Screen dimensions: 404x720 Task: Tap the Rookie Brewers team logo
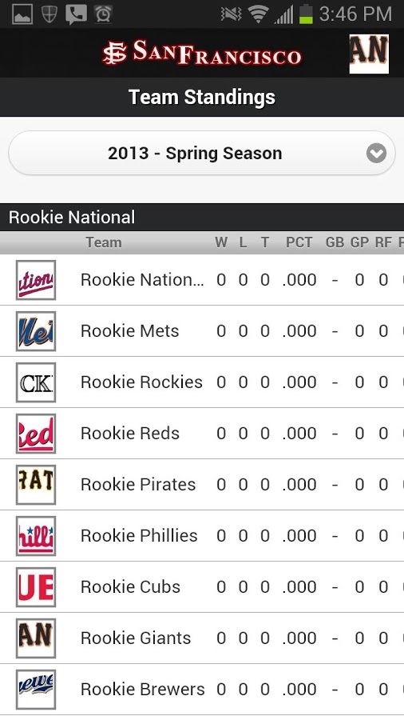point(36,690)
